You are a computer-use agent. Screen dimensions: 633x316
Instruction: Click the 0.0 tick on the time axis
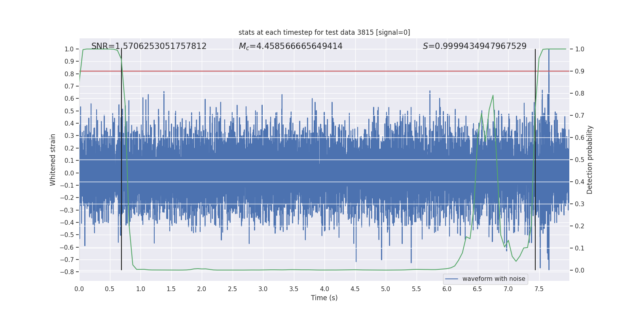[79, 289]
